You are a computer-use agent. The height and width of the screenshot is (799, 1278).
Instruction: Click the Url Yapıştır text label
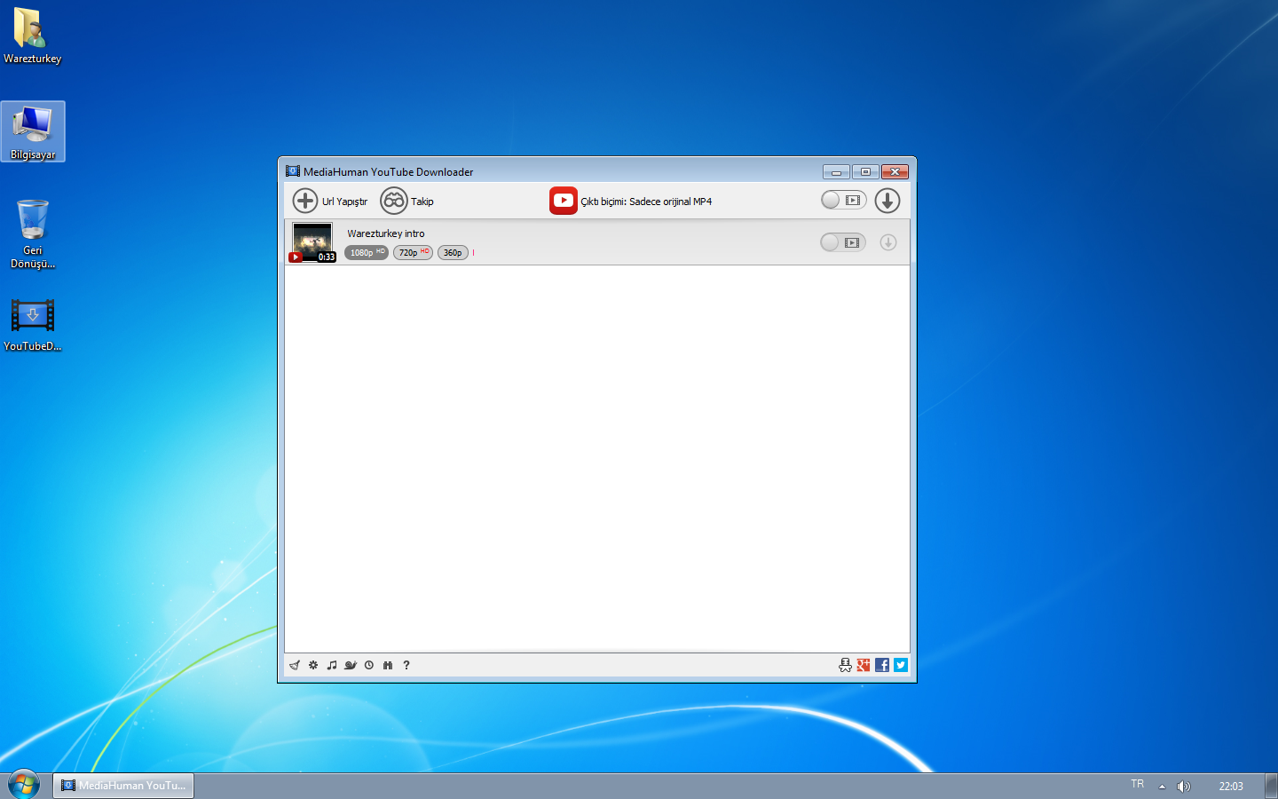(344, 202)
